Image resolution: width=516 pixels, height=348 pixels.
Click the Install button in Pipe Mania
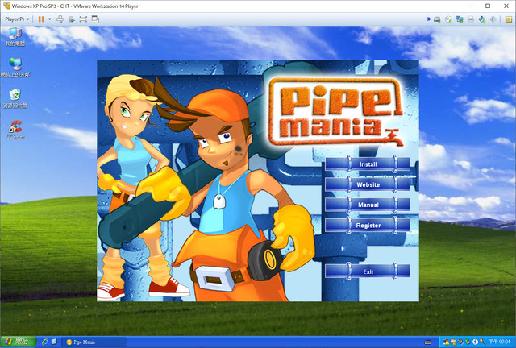pyautogui.click(x=368, y=164)
